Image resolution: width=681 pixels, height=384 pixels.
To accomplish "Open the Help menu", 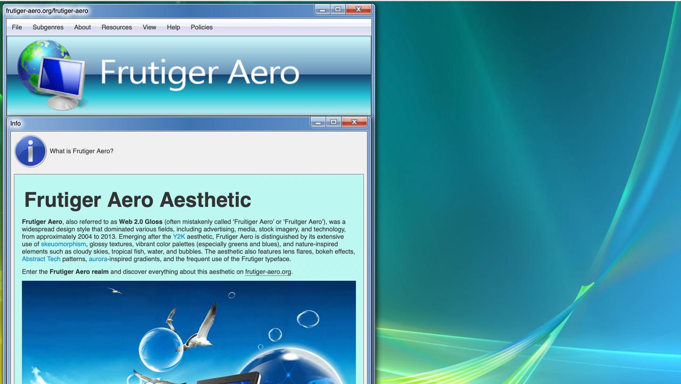I will coord(173,27).
